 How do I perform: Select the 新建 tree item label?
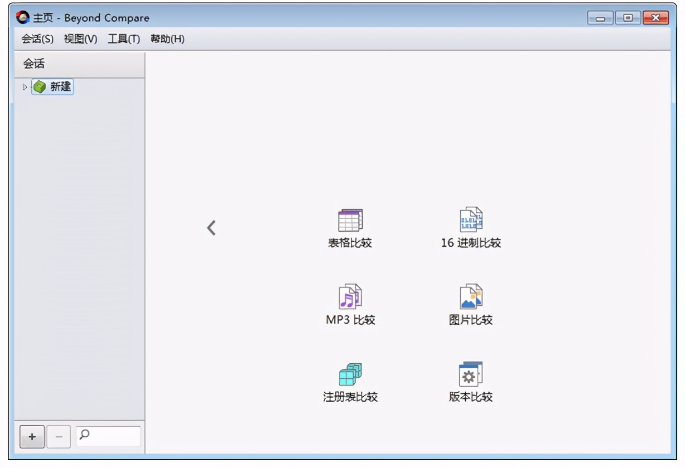[x=61, y=87]
